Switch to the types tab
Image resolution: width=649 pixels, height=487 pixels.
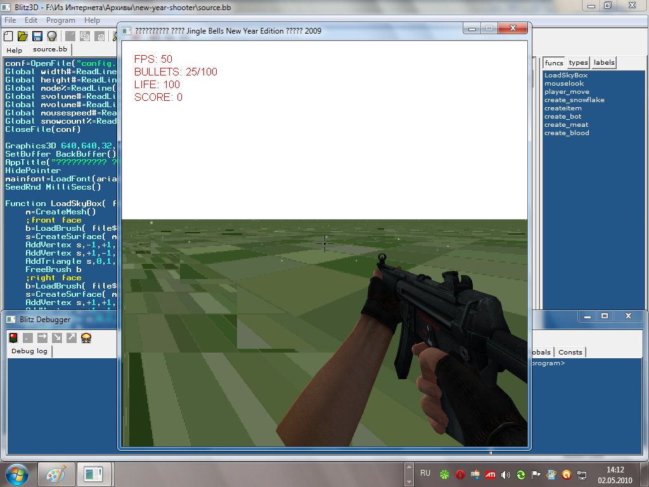578,62
